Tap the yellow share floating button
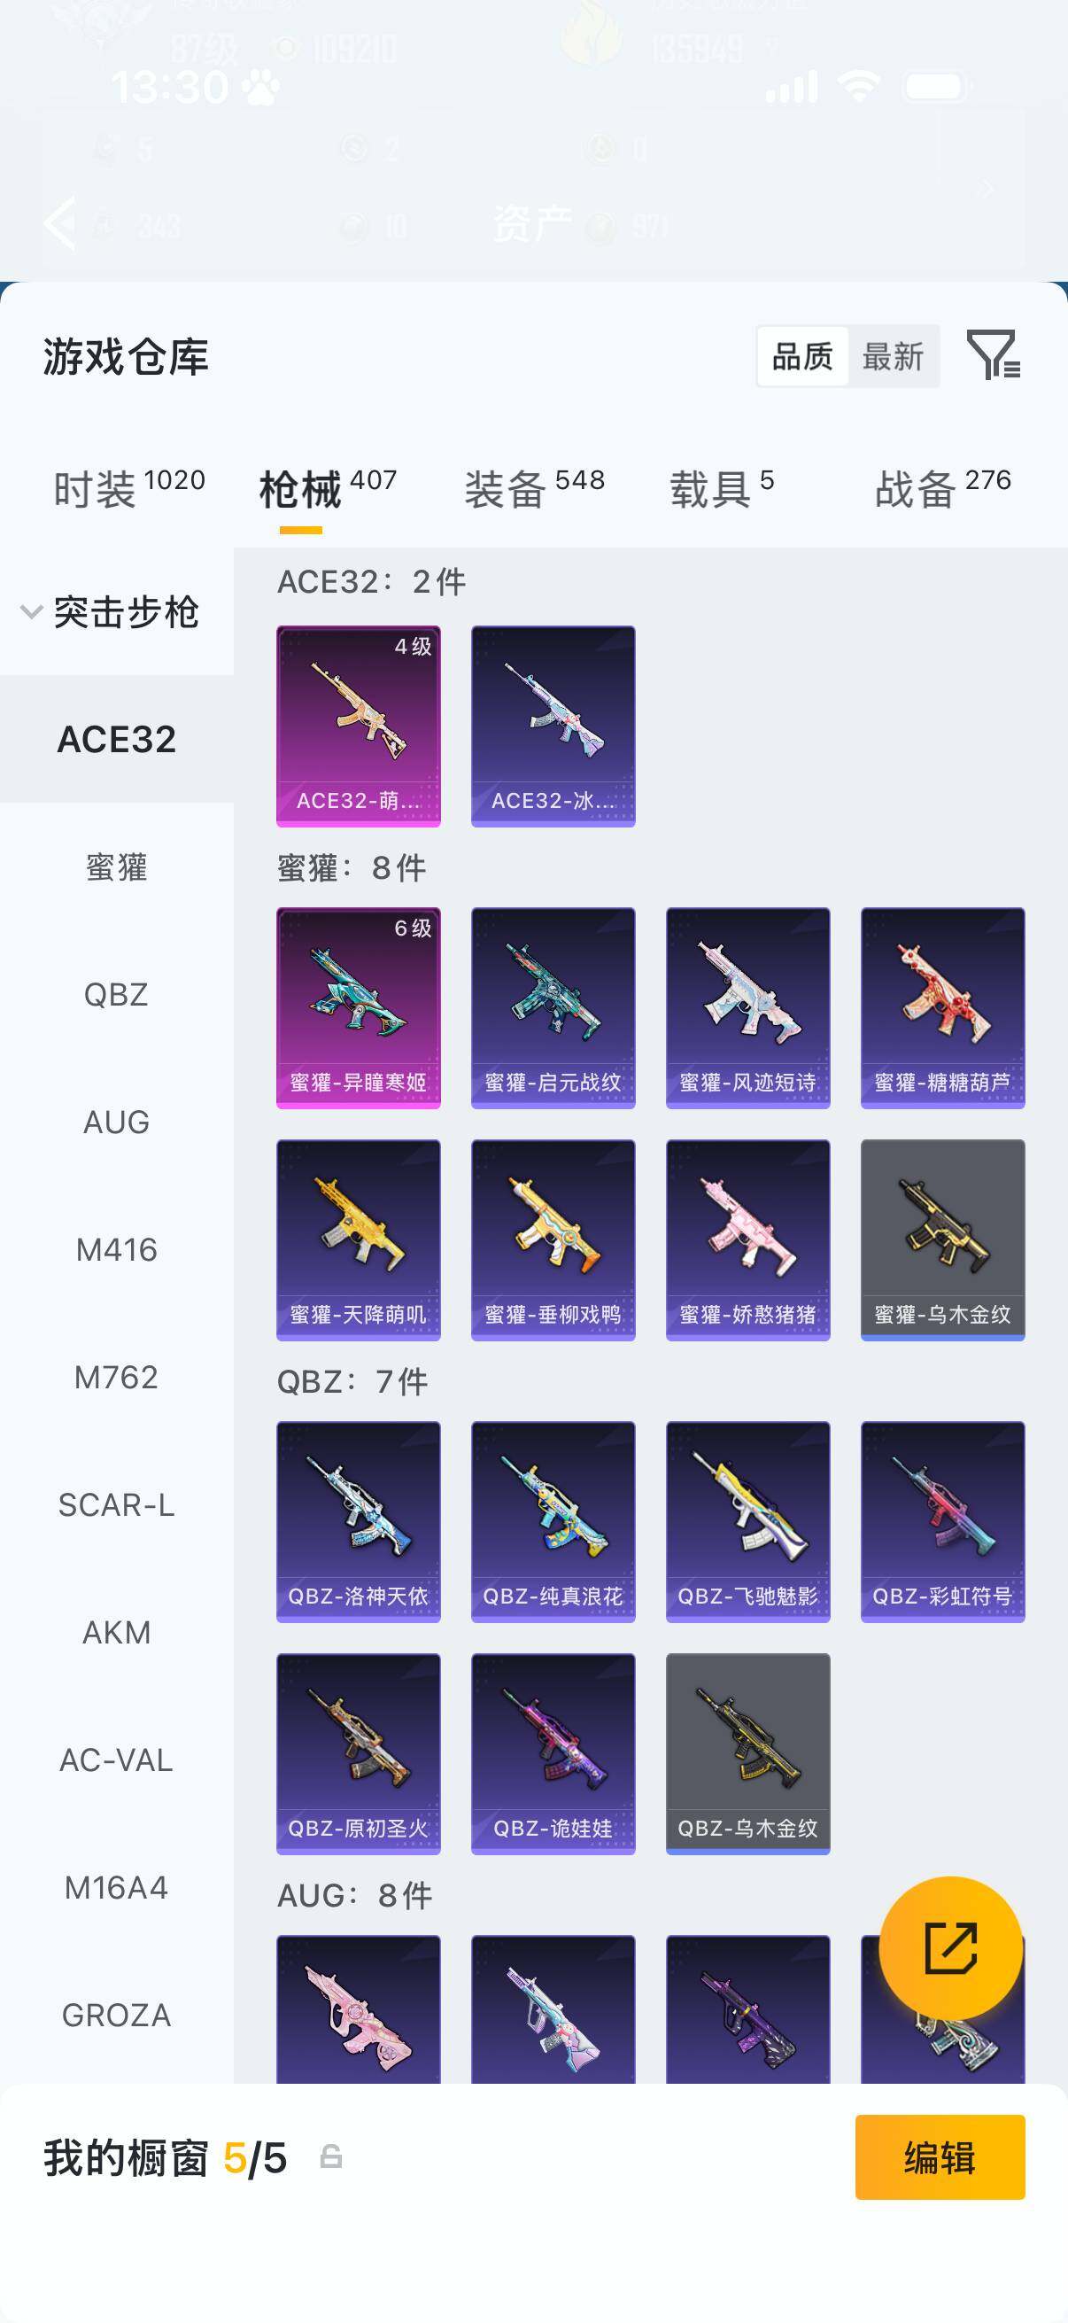The width and height of the screenshot is (1068, 2323). (951, 1948)
